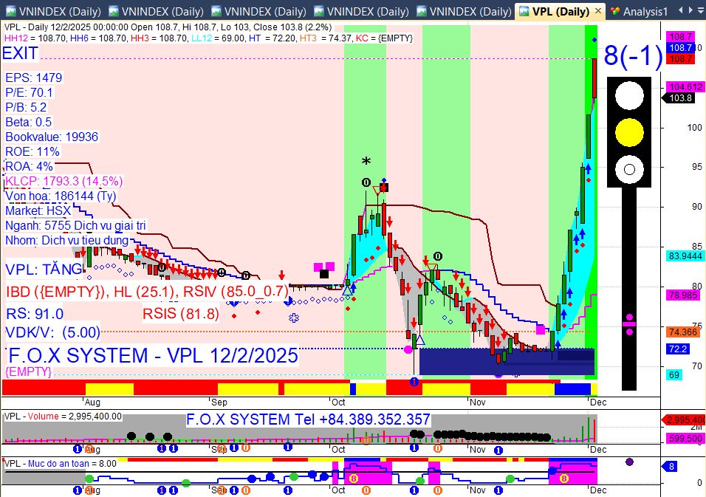Click the Von hoa: 186144 (Ty) text
The image size is (706, 497).
coord(61,196)
